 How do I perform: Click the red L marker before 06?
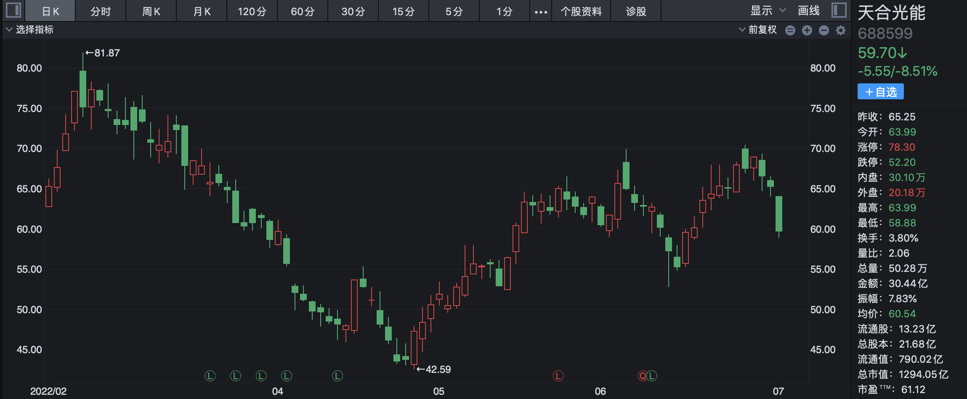(558, 376)
